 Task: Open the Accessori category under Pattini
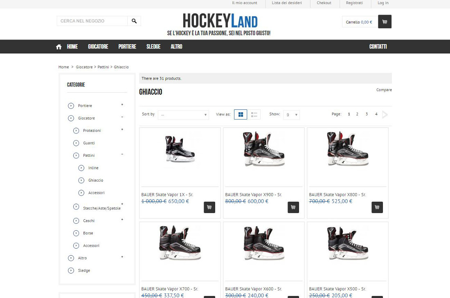pos(97,193)
